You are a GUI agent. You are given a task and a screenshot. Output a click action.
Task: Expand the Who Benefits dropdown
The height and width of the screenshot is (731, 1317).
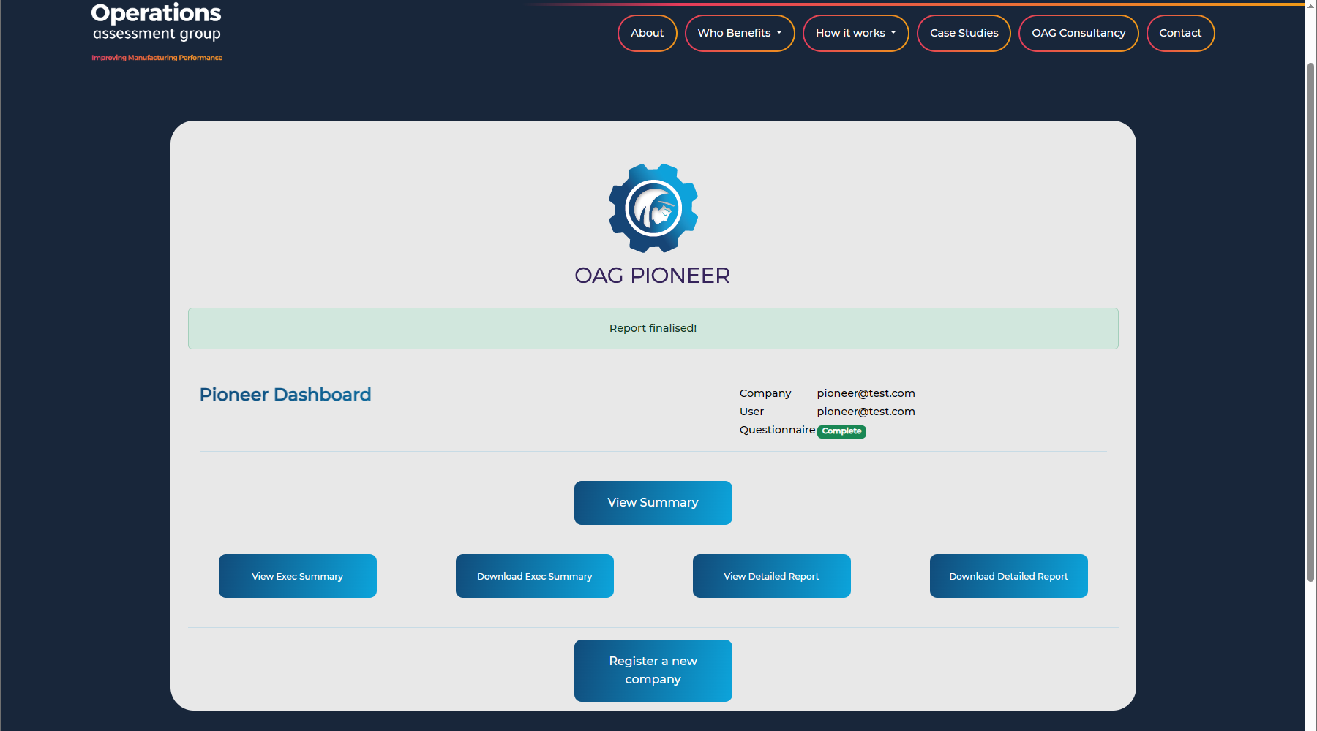[x=739, y=33]
